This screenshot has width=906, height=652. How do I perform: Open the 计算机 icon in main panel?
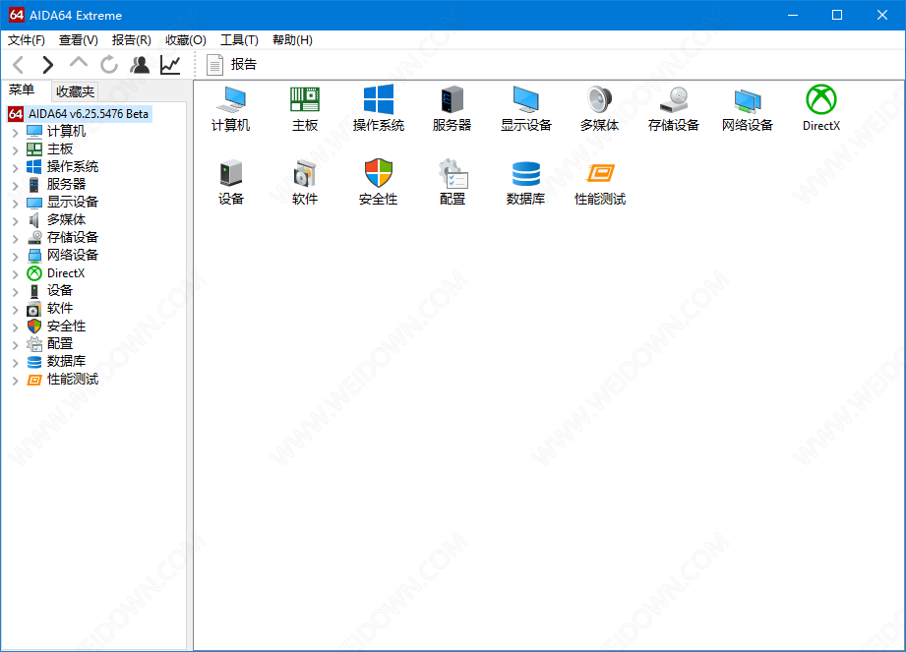point(230,108)
